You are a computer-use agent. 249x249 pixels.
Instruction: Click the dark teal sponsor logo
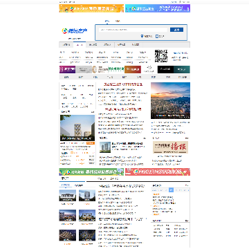pyautogui.click(x=182, y=69)
